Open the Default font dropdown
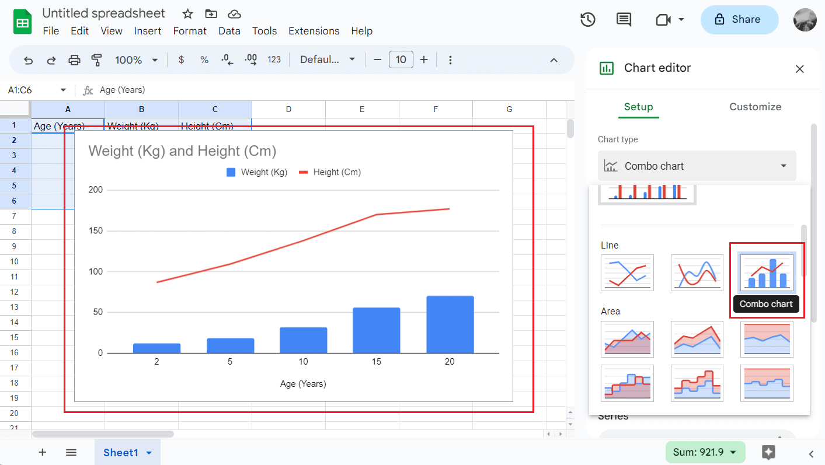Image resolution: width=825 pixels, height=465 pixels. tap(328, 60)
